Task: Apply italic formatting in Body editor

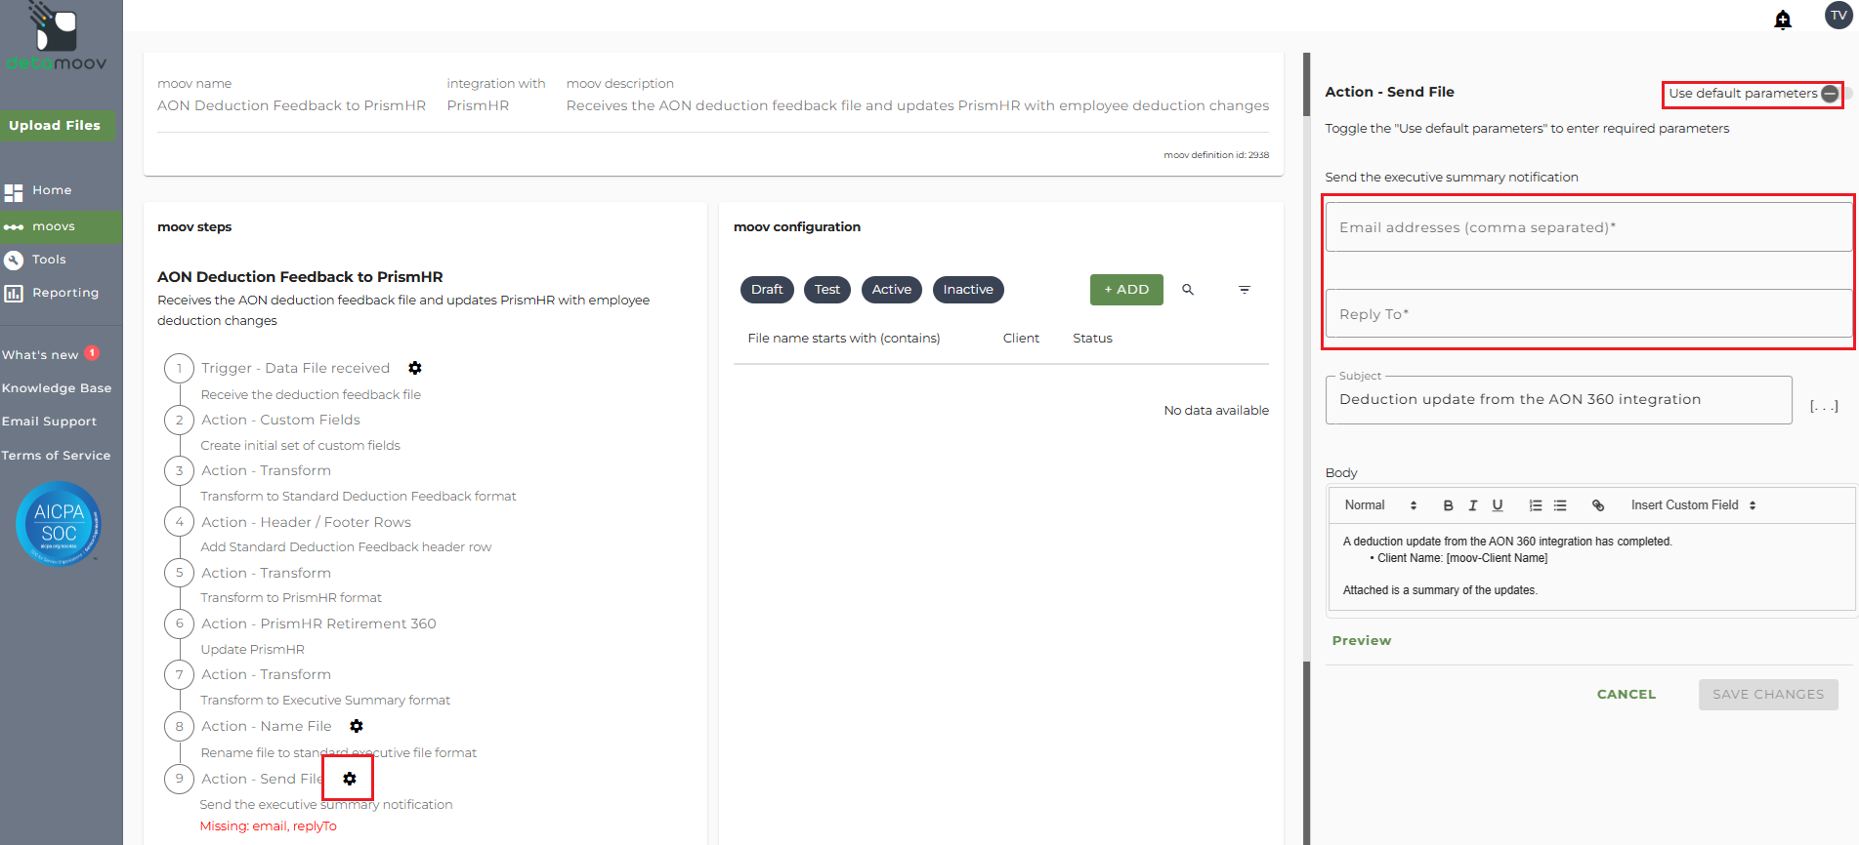Action: tap(1472, 505)
